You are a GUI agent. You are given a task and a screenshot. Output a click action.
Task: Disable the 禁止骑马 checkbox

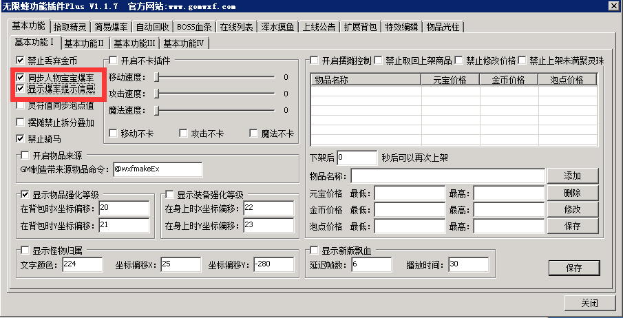pyautogui.click(x=20, y=138)
